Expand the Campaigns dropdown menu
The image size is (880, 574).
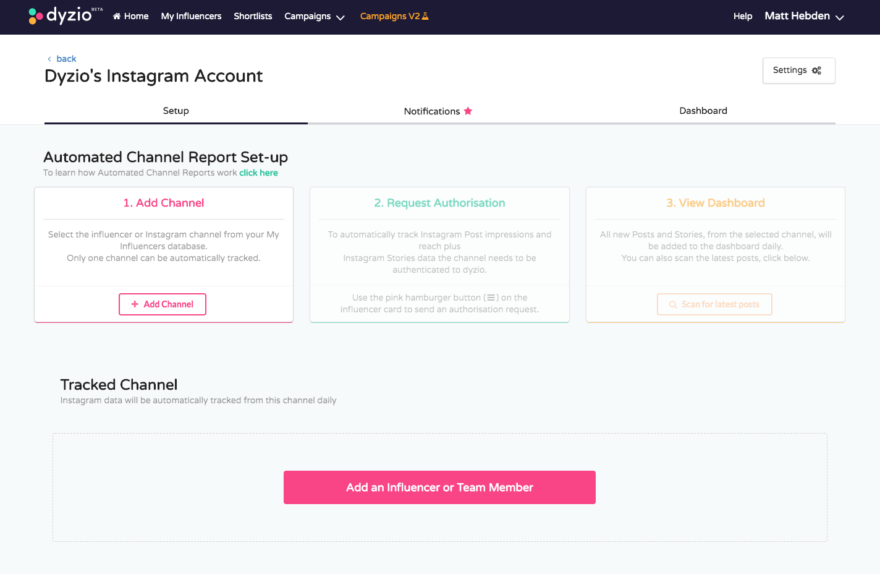click(315, 16)
